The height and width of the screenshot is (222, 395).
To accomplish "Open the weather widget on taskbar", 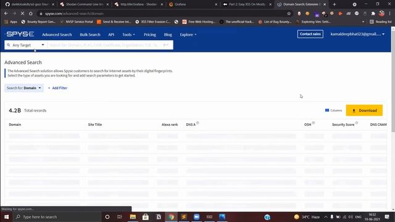I will (x=307, y=217).
